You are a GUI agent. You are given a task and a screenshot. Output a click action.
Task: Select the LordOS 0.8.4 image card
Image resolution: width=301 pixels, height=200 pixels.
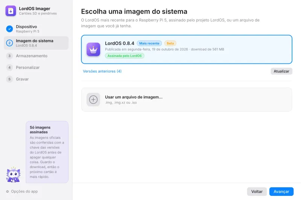click(x=187, y=50)
